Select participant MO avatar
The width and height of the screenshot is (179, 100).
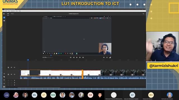point(53,95)
